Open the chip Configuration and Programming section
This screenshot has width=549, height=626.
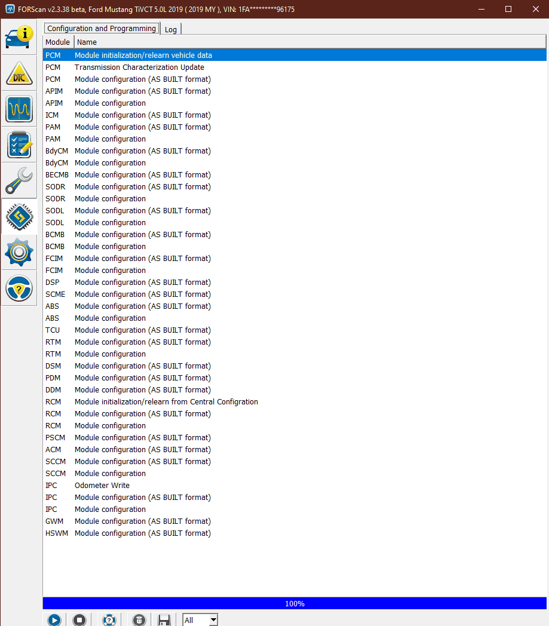coord(19,217)
